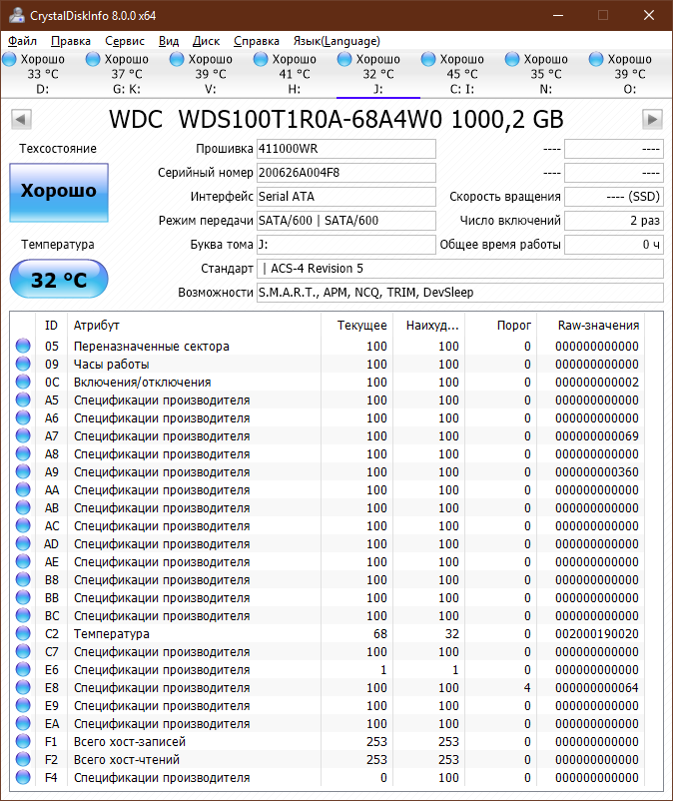The width and height of the screenshot is (673, 801).
Task: Select disk D: at 33 °C
Action: tap(42, 74)
